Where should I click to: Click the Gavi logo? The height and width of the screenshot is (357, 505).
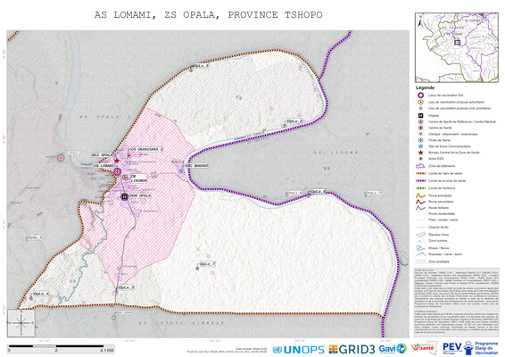pyautogui.click(x=393, y=349)
